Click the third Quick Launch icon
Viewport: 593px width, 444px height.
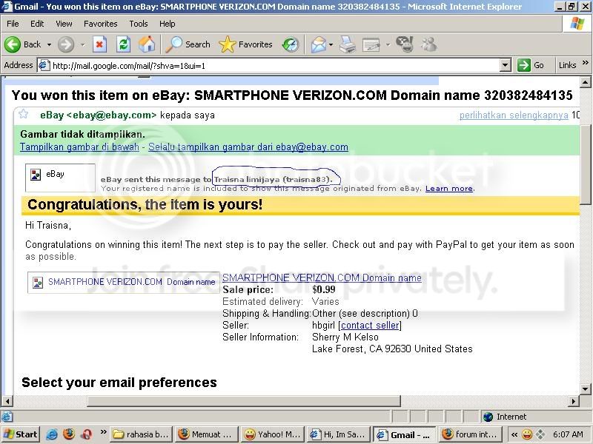(x=87, y=434)
